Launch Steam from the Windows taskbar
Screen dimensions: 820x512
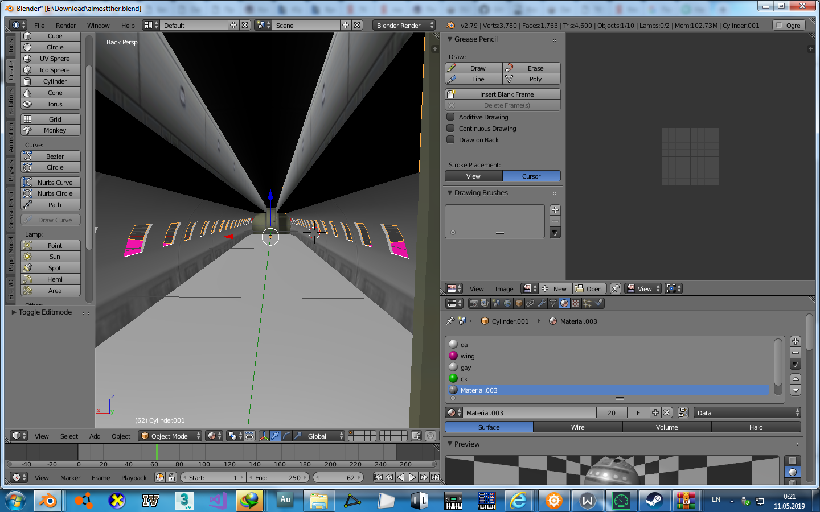coord(654,501)
